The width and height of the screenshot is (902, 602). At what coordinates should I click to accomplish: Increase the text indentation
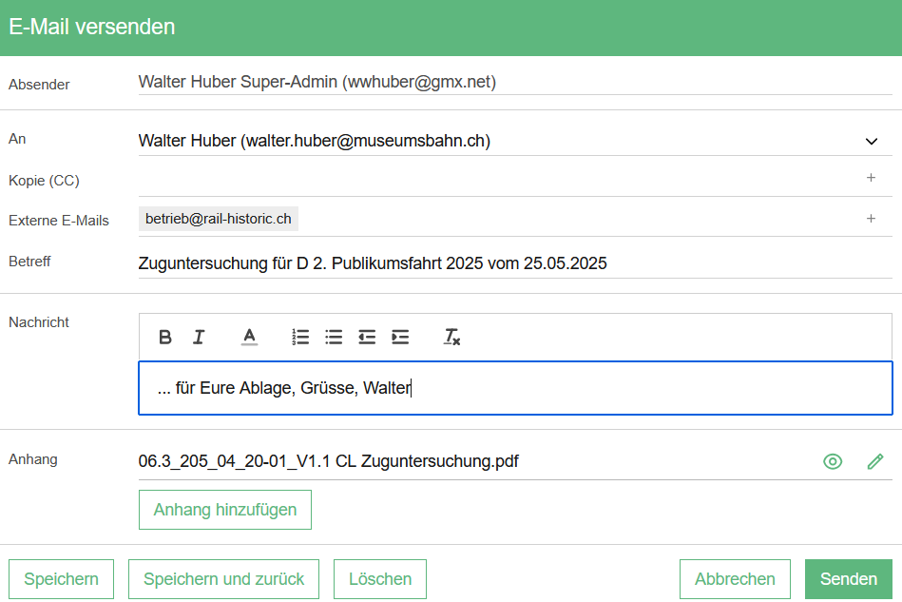(399, 337)
